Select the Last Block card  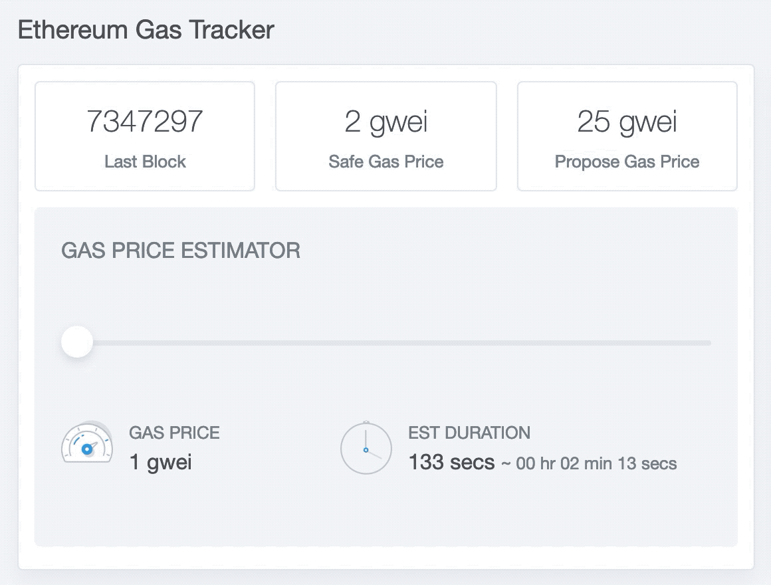pos(144,136)
